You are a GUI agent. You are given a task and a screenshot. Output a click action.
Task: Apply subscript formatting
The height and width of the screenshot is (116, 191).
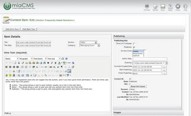pos(54,67)
